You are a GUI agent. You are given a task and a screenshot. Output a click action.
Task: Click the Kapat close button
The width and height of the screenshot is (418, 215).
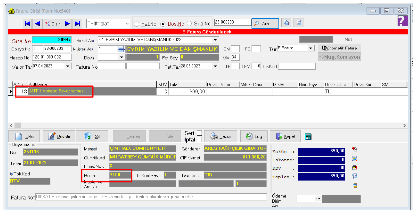pos(285,136)
